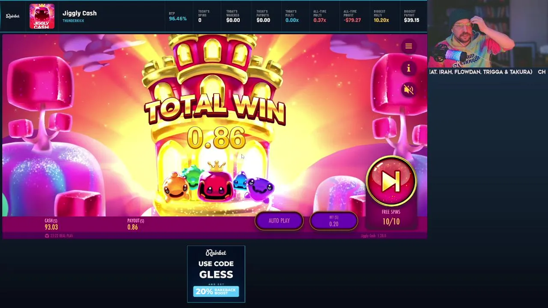Click the Biggest Payout $39.15 stat
This screenshot has height=308, width=548.
[411, 17]
